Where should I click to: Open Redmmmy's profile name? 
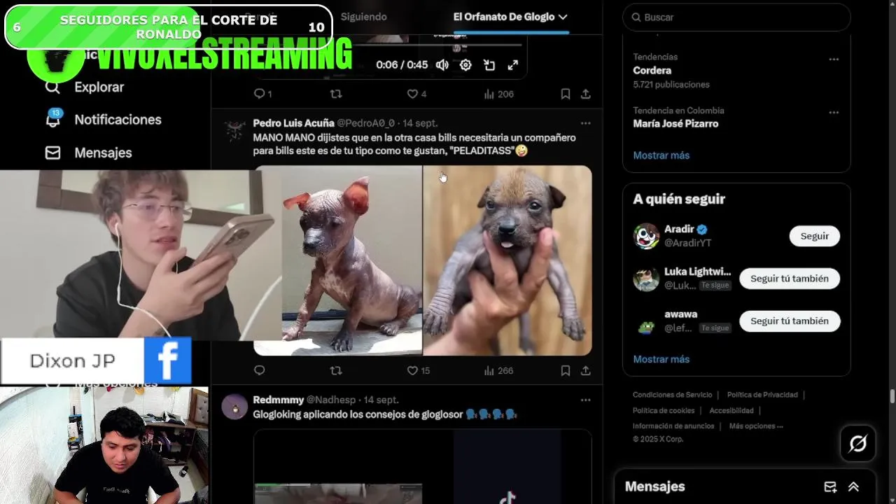[278, 400]
